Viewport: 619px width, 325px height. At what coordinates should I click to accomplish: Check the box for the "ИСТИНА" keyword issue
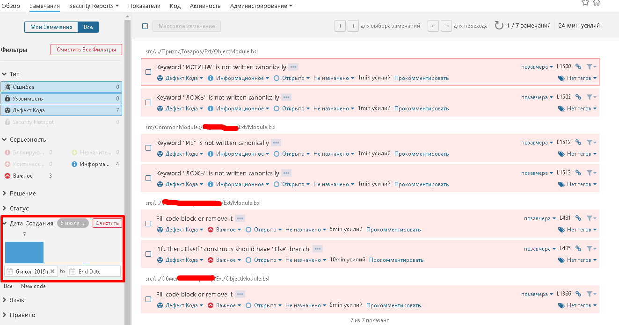[148, 72]
